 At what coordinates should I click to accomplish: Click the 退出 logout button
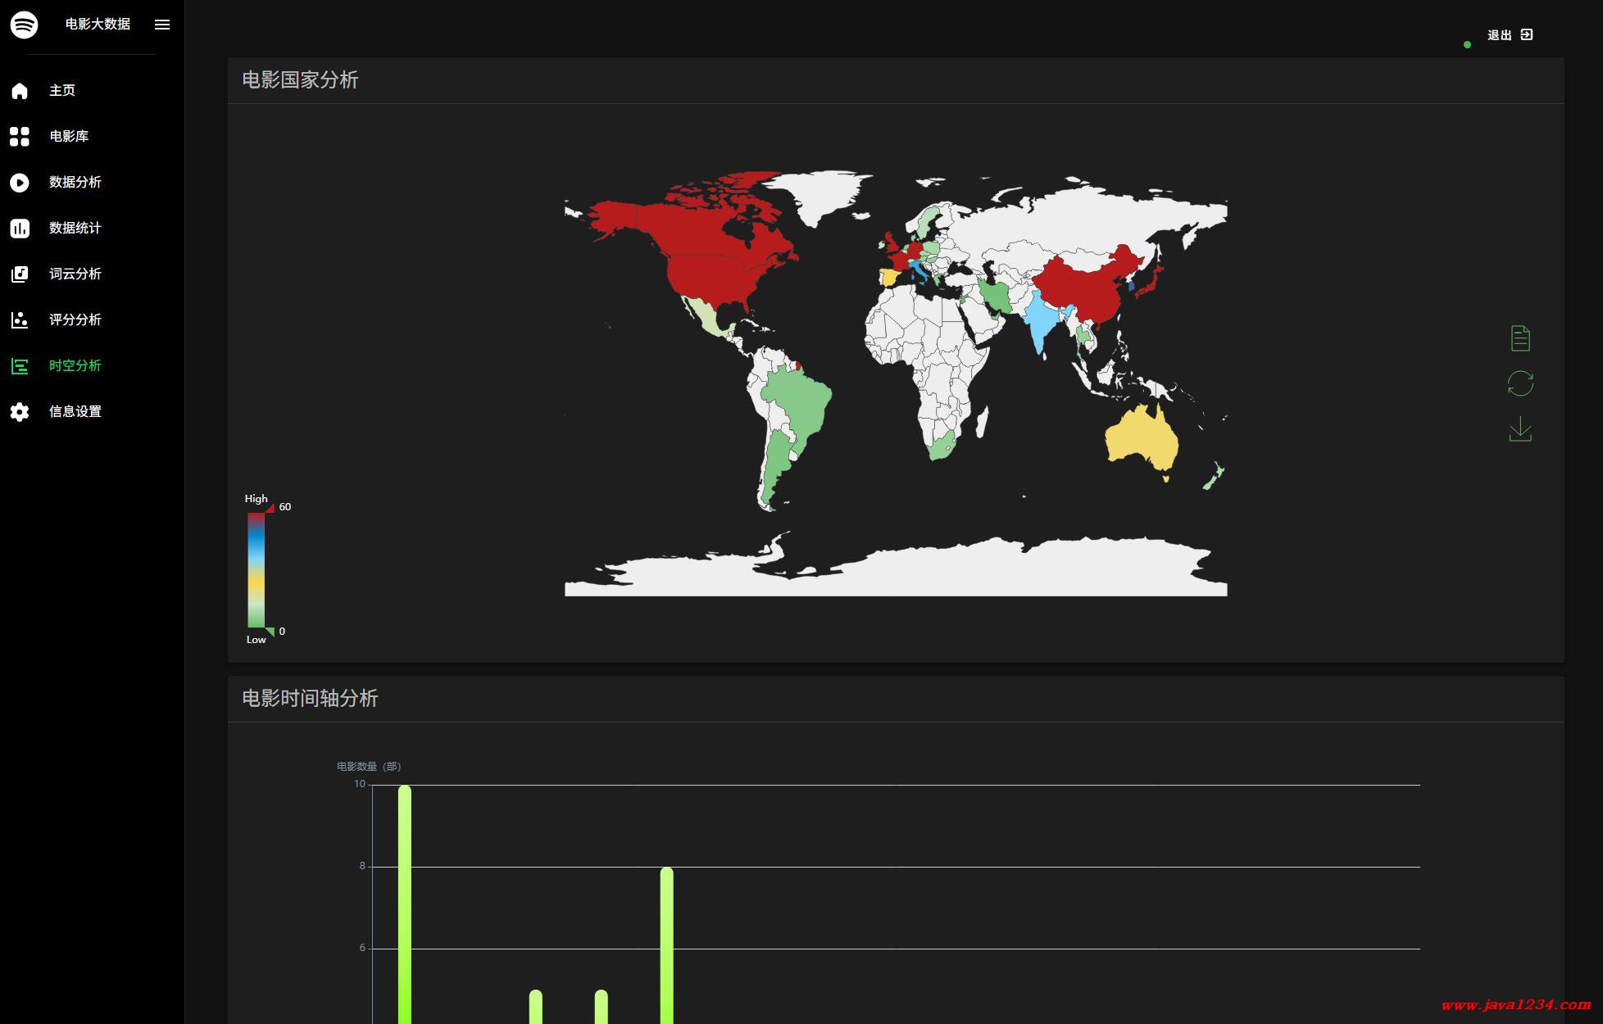coord(1510,34)
